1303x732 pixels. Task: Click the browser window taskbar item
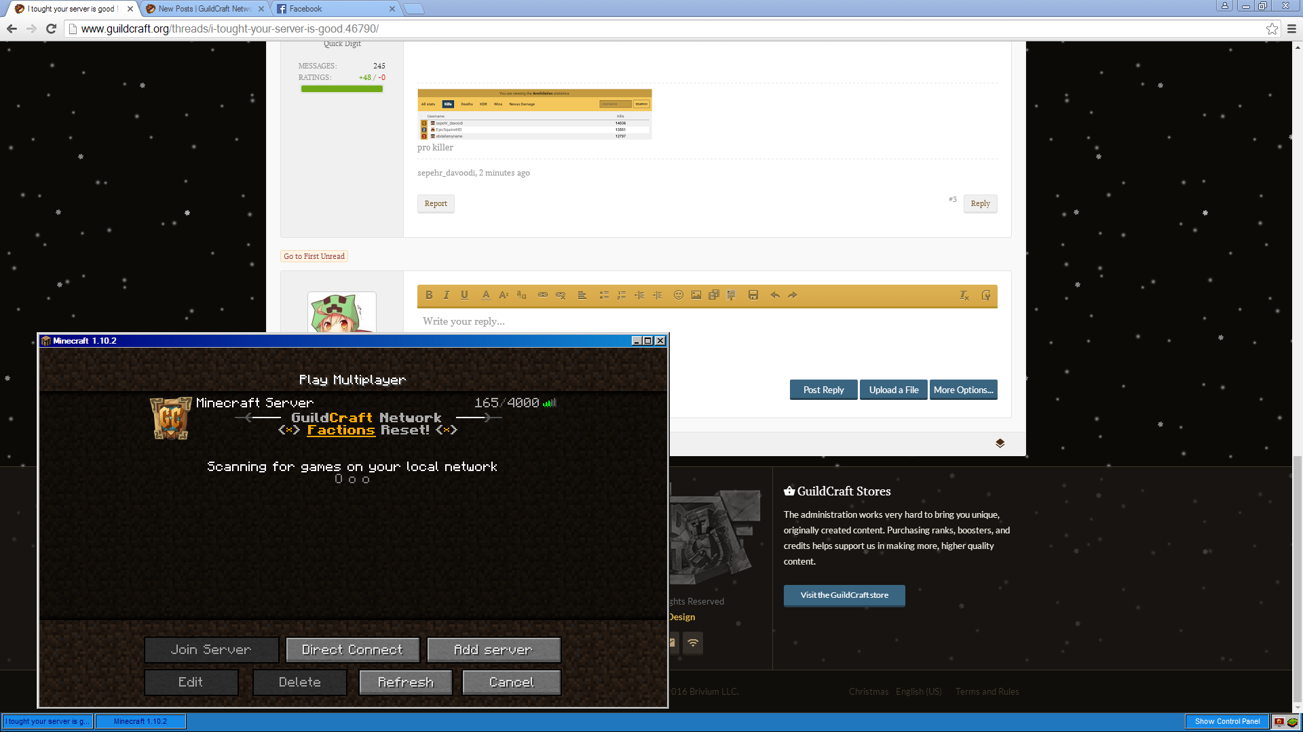pyautogui.click(x=48, y=721)
